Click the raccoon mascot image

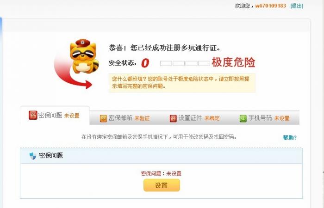[x=84, y=56]
